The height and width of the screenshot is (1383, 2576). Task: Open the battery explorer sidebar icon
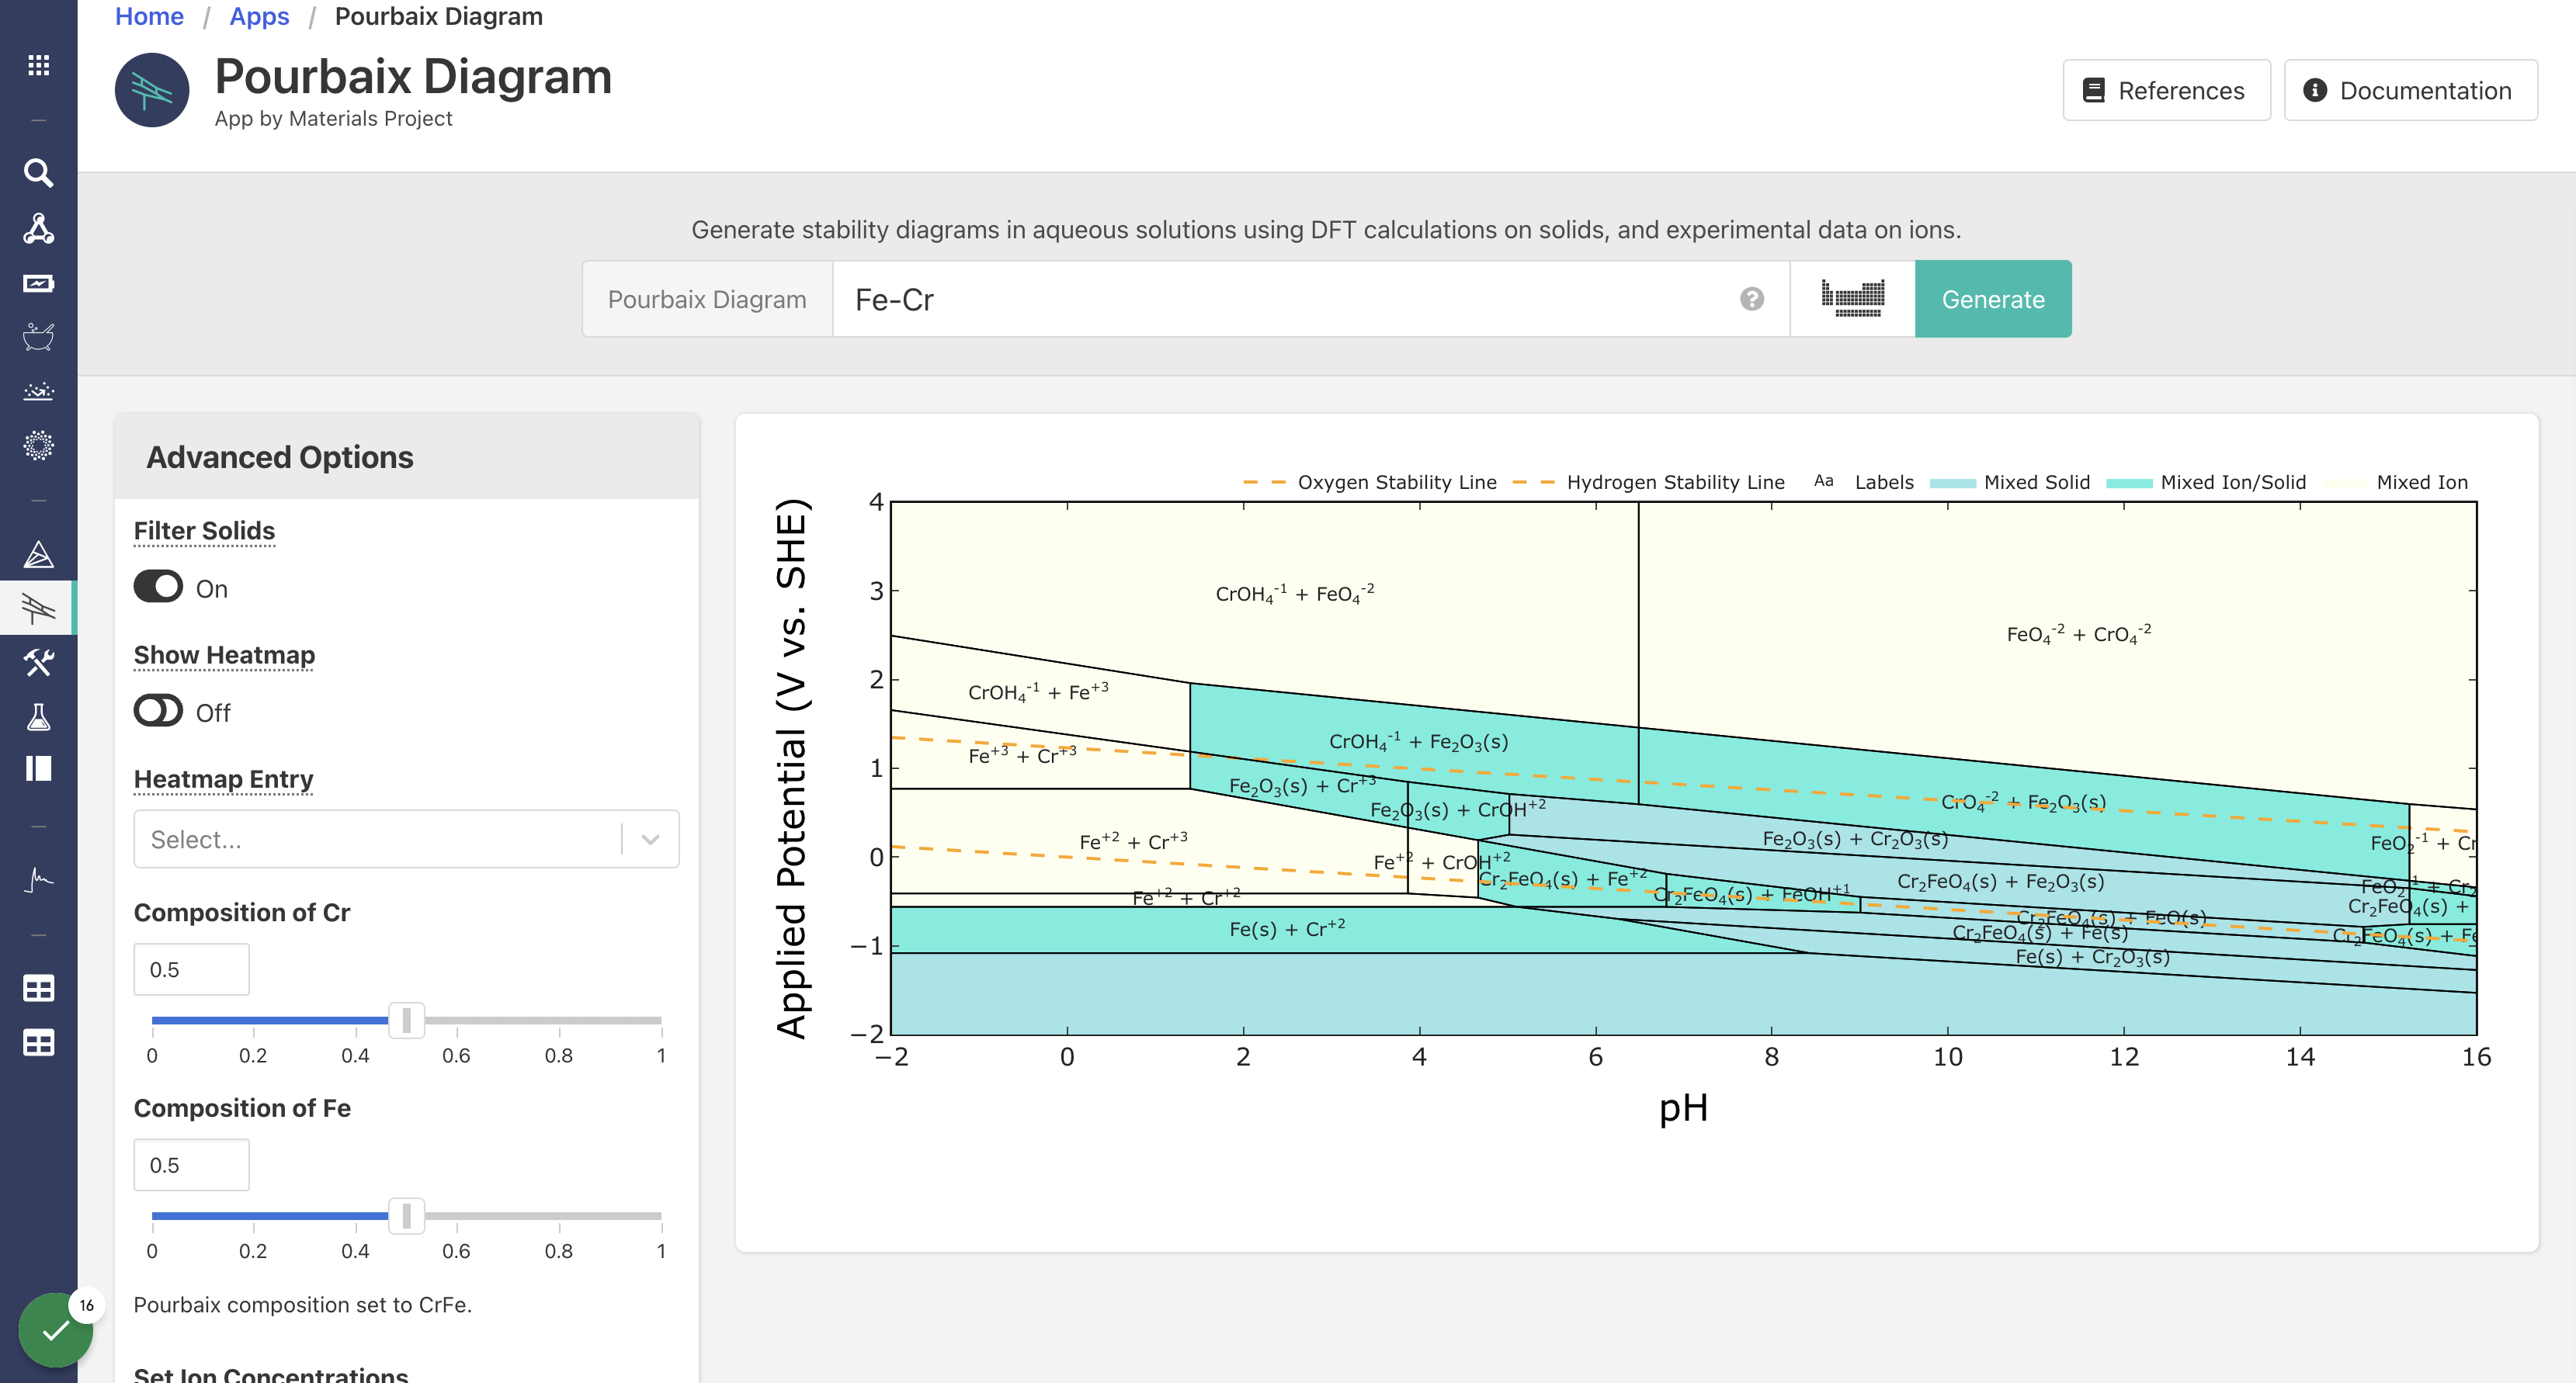pyautogui.click(x=38, y=283)
